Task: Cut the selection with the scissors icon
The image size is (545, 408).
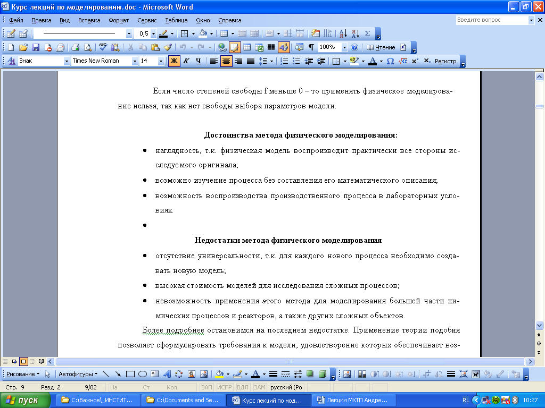Action: pos(131,47)
